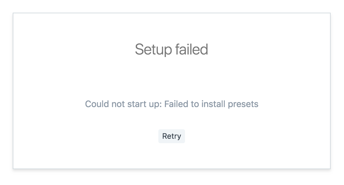Screen dimensions: 344x185
Task: Click the error message about presets
Action: point(172,104)
